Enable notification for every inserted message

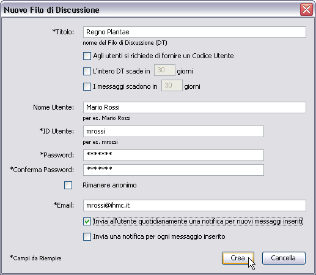click(x=87, y=237)
